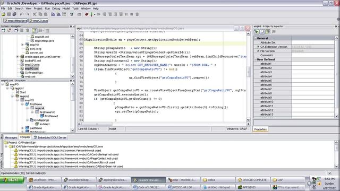The image size is (340, 191).
Task: Collapse the General property section
Action: [x=255, y=38]
